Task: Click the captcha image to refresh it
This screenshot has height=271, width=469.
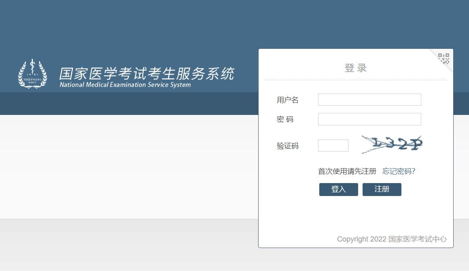Action: coord(391,144)
